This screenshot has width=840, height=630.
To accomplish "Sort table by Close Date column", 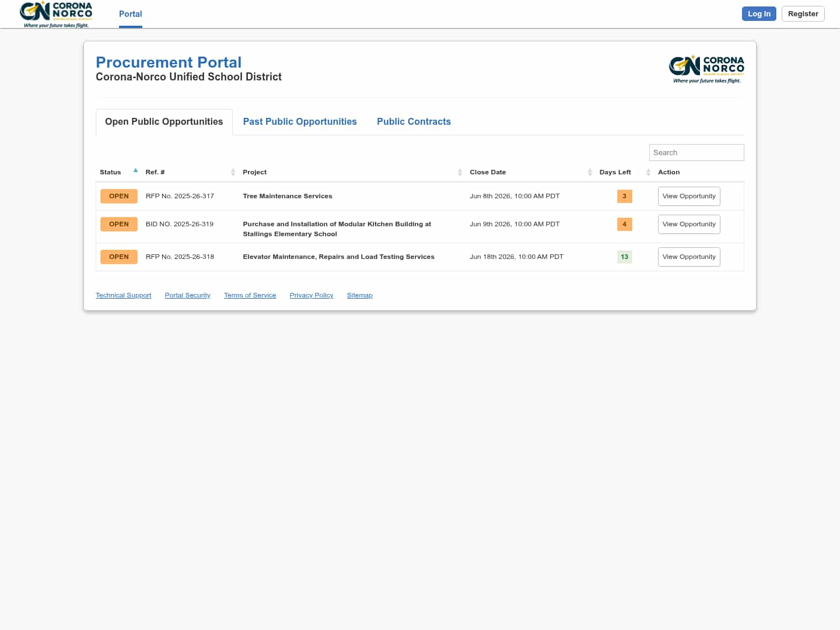I will pyautogui.click(x=531, y=172).
